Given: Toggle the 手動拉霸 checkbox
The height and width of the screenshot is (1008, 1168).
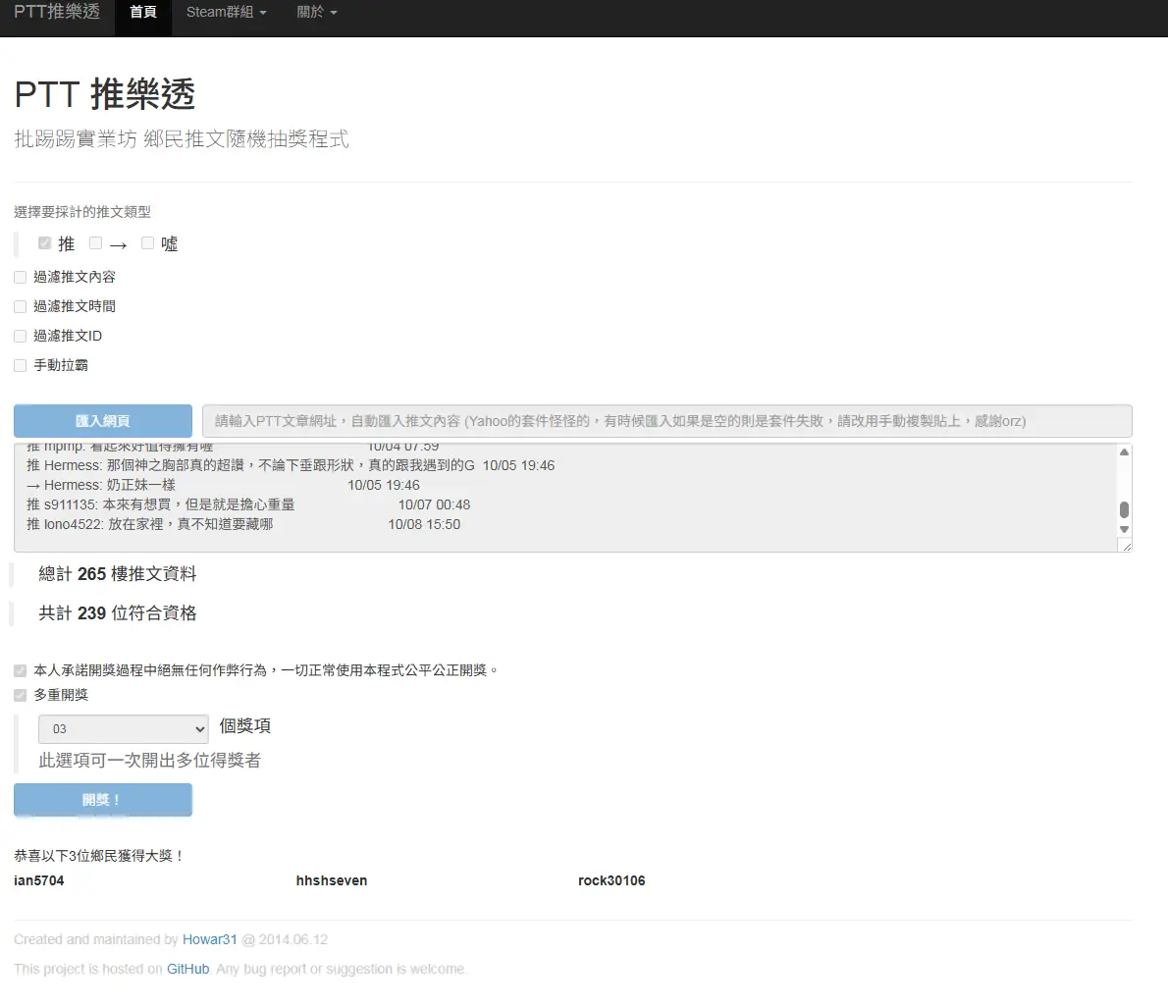Looking at the screenshot, I should [x=21, y=366].
